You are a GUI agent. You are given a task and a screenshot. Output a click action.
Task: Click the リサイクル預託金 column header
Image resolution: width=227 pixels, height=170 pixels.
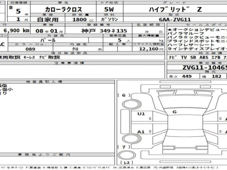pyautogui.click(x=148, y=44)
